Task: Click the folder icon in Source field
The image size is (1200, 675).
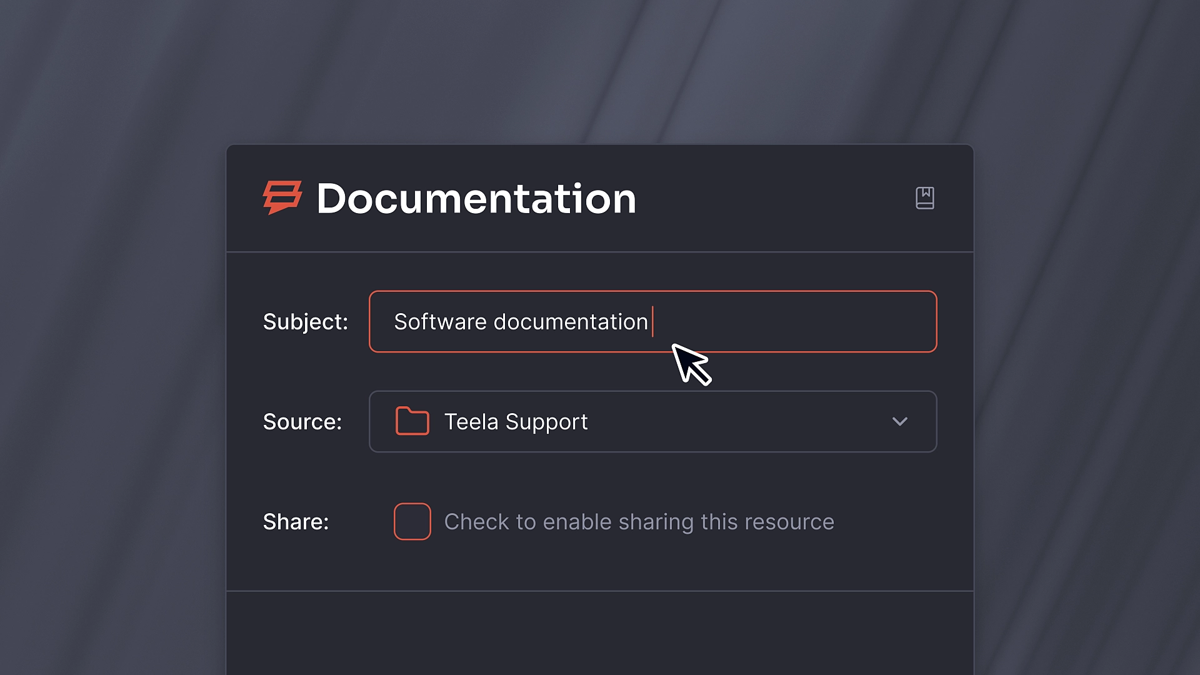Action: [x=412, y=421]
